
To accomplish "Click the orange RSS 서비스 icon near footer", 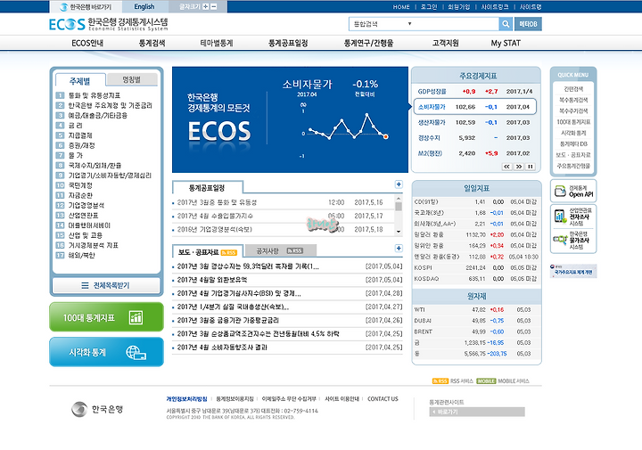I will pos(440,380).
